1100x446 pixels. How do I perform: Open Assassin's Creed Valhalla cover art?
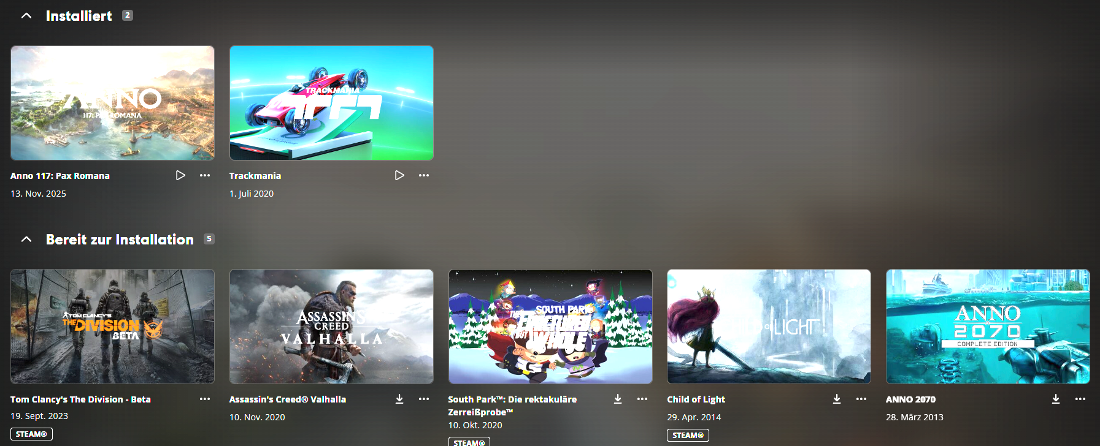pos(331,327)
